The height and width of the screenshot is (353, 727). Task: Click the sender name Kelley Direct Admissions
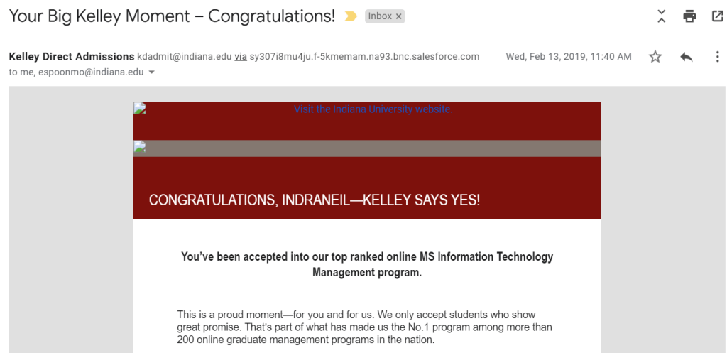pyautogui.click(x=71, y=56)
